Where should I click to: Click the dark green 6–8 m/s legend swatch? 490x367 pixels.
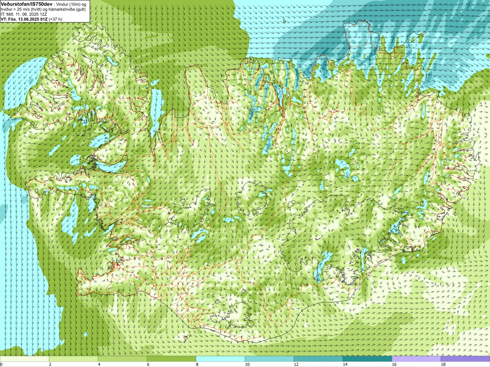(171, 359)
